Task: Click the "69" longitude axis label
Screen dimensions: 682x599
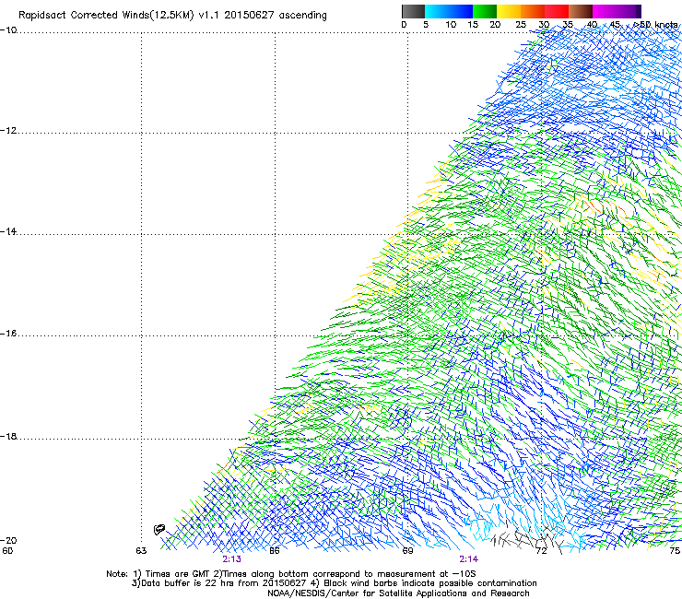Action: click(x=407, y=551)
